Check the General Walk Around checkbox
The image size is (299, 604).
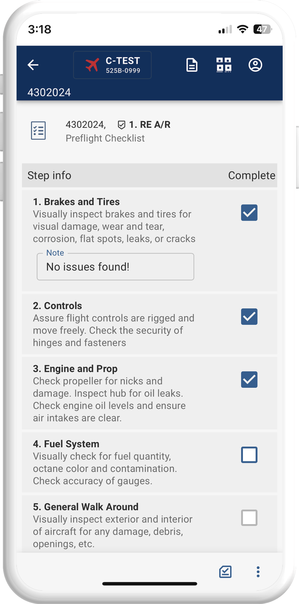[x=249, y=518]
